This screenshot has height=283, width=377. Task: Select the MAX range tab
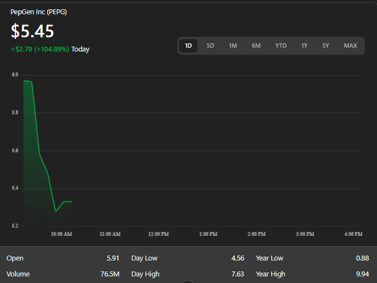click(350, 46)
